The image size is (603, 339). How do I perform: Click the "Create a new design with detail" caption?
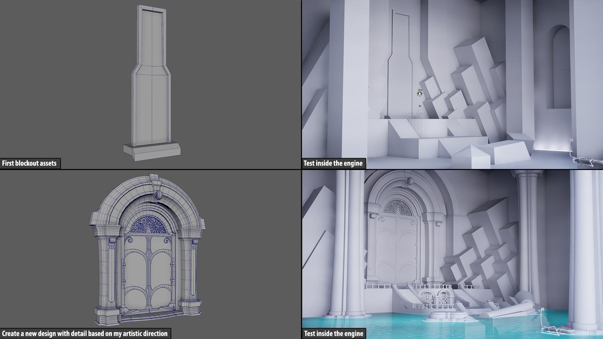point(85,333)
